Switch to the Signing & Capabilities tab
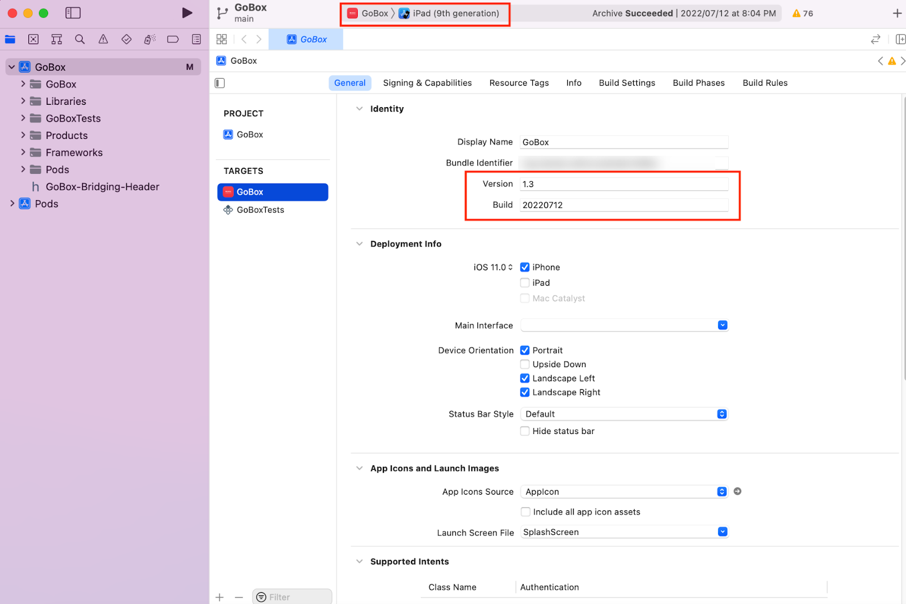This screenshot has width=906, height=604. tap(428, 83)
